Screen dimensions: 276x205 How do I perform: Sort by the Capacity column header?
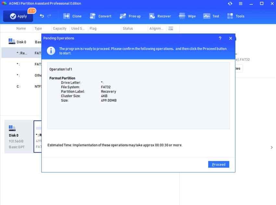(x=60, y=28)
